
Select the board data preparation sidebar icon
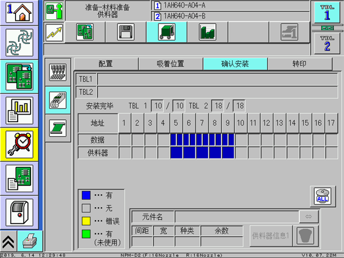[x=20, y=76]
